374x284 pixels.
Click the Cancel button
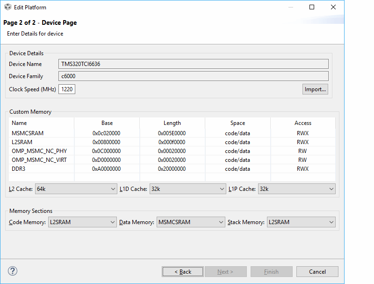[317, 272]
